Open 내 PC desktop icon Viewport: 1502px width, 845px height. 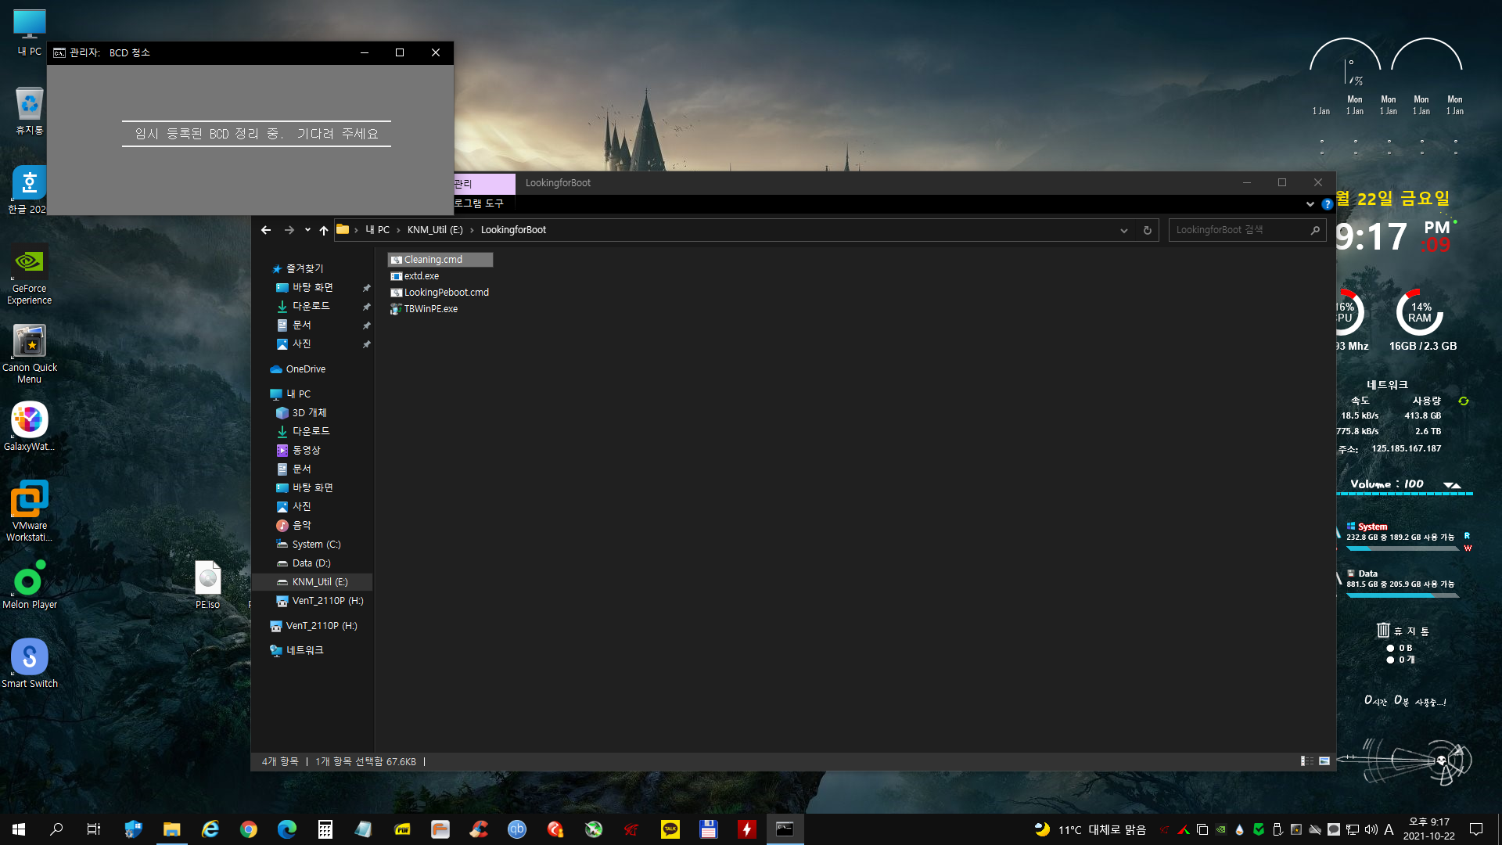(30, 33)
